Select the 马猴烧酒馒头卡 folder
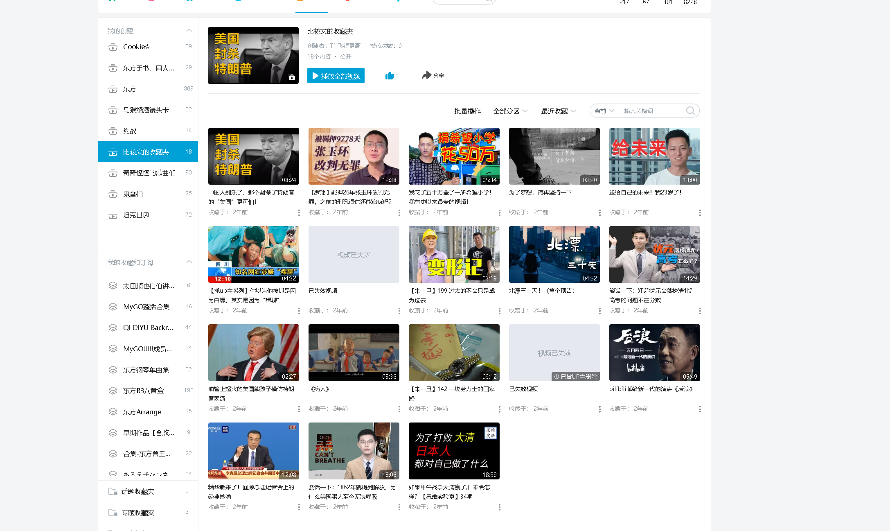This screenshot has width=890, height=531. (x=148, y=110)
